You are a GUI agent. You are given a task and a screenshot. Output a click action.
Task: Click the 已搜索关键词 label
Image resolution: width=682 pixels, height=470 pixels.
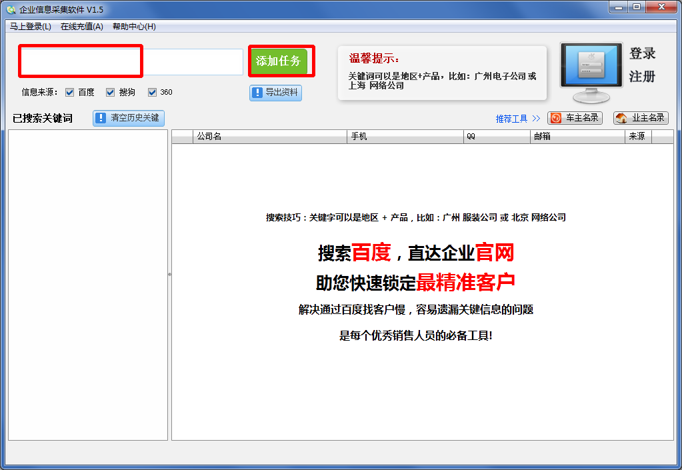pyautogui.click(x=43, y=118)
